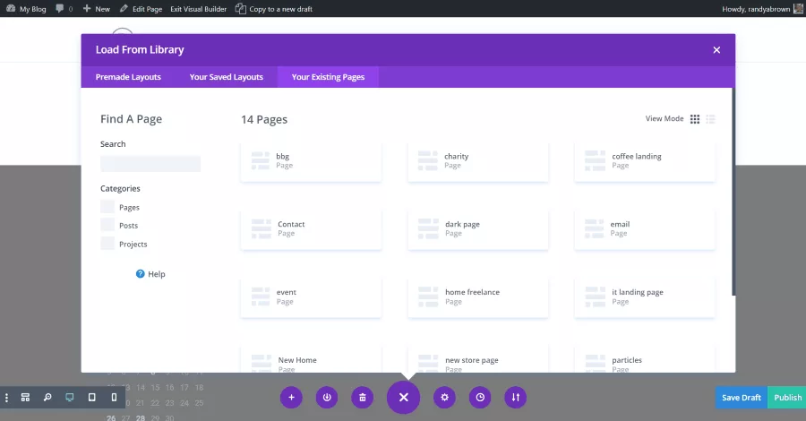Image resolution: width=806 pixels, height=421 pixels.
Task: Check the Projects category checkbox
Action: click(x=107, y=243)
